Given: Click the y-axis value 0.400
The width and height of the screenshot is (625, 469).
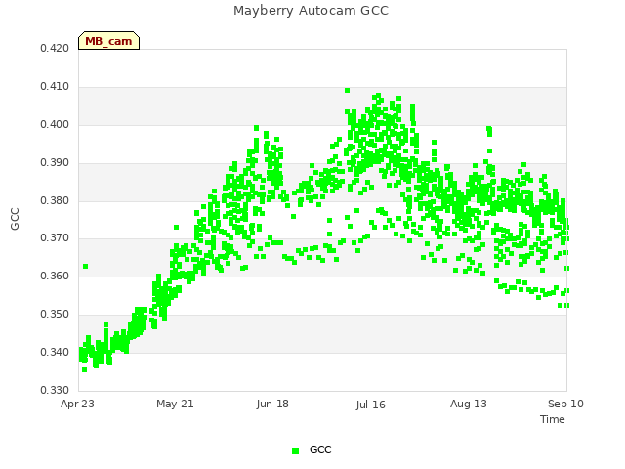Looking at the screenshot, I should coord(55,125).
